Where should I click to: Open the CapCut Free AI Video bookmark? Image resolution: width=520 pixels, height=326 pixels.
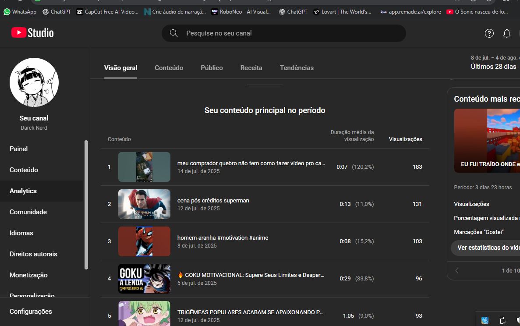click(x=107, y=11)
